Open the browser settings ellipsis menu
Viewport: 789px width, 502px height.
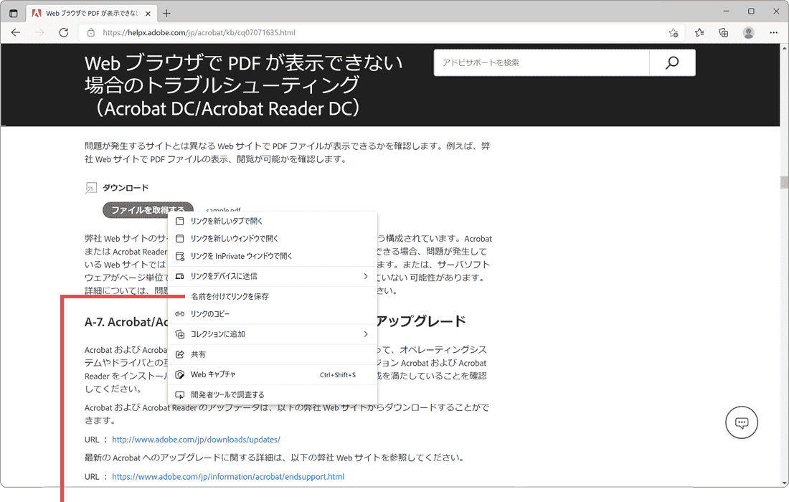[x=773, y=32]
